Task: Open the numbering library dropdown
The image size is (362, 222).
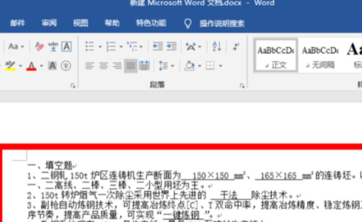Action: (x=121, y=47)
